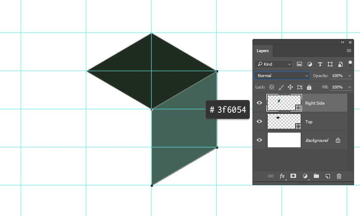Filter layers by pixel layer icon
Screen dimensions: 360x216
pos(299,64)
